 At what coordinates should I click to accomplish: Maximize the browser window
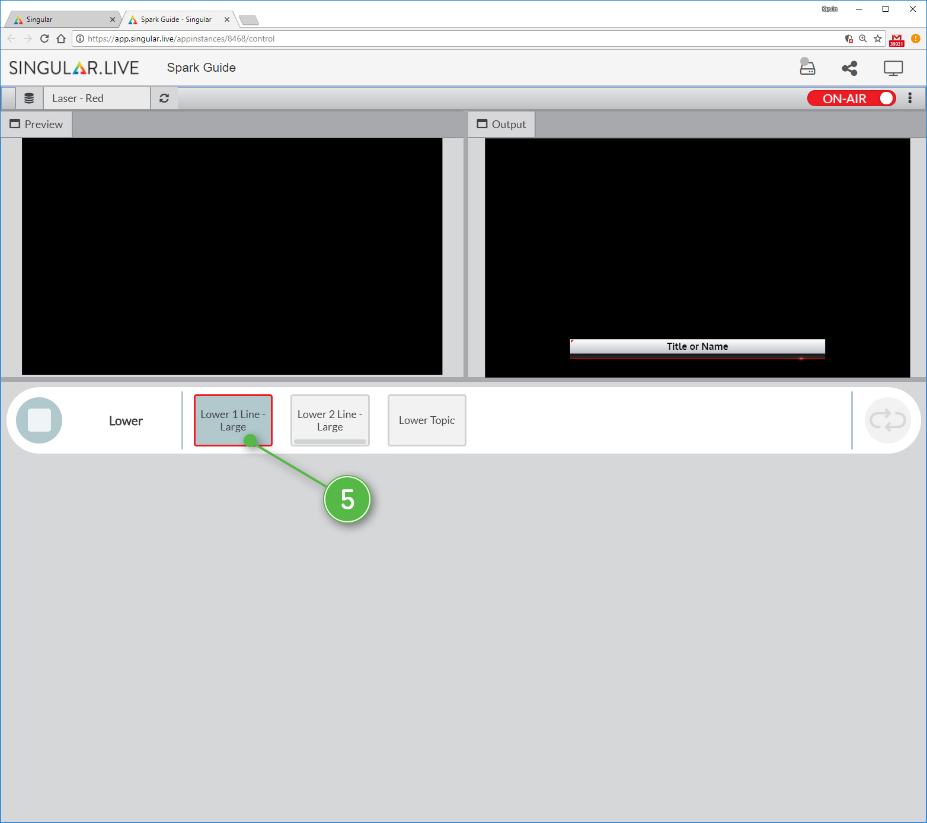pos(886,9)
